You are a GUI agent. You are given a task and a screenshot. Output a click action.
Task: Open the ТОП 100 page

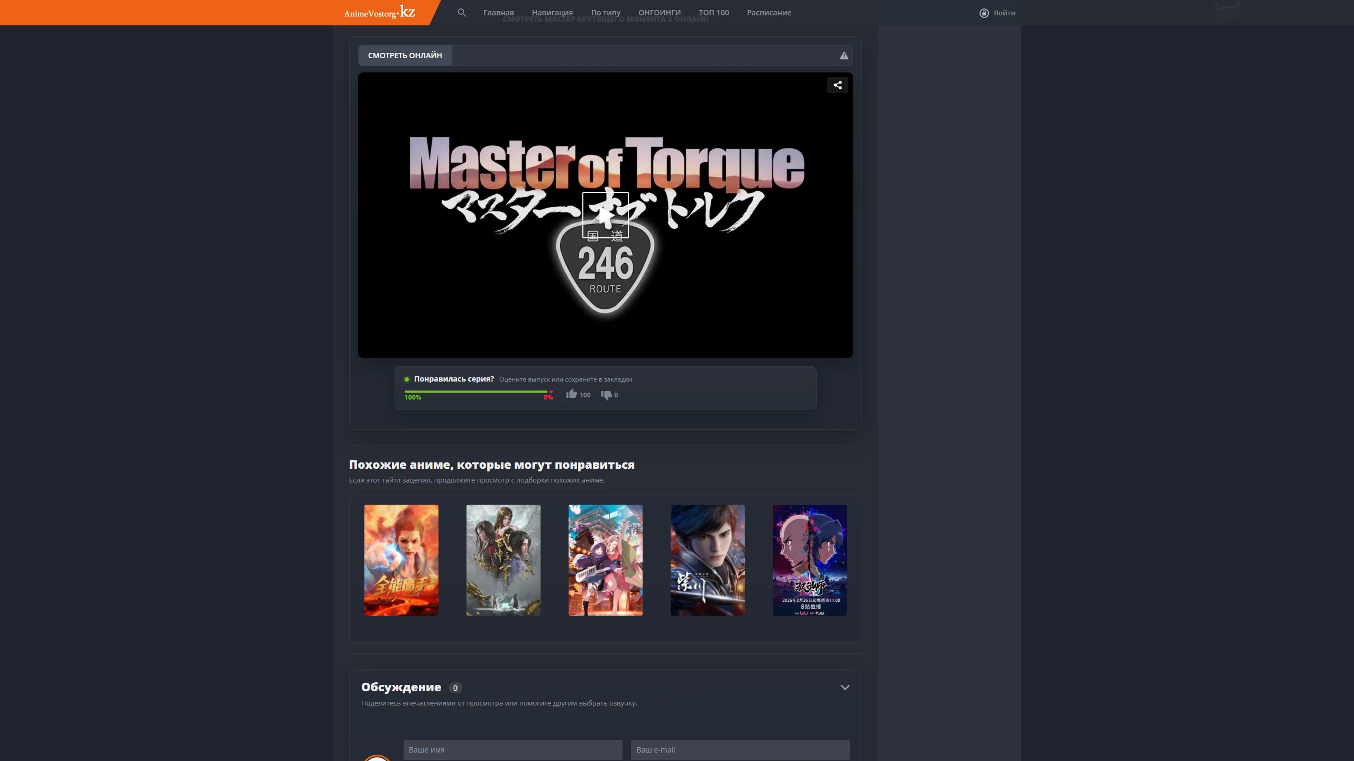coord(713,13)
